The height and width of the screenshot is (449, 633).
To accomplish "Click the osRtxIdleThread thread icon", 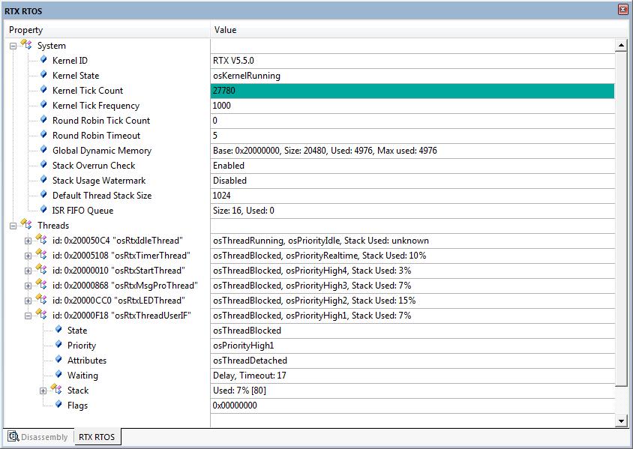I will pyautogui.click(x=41, y=241).
